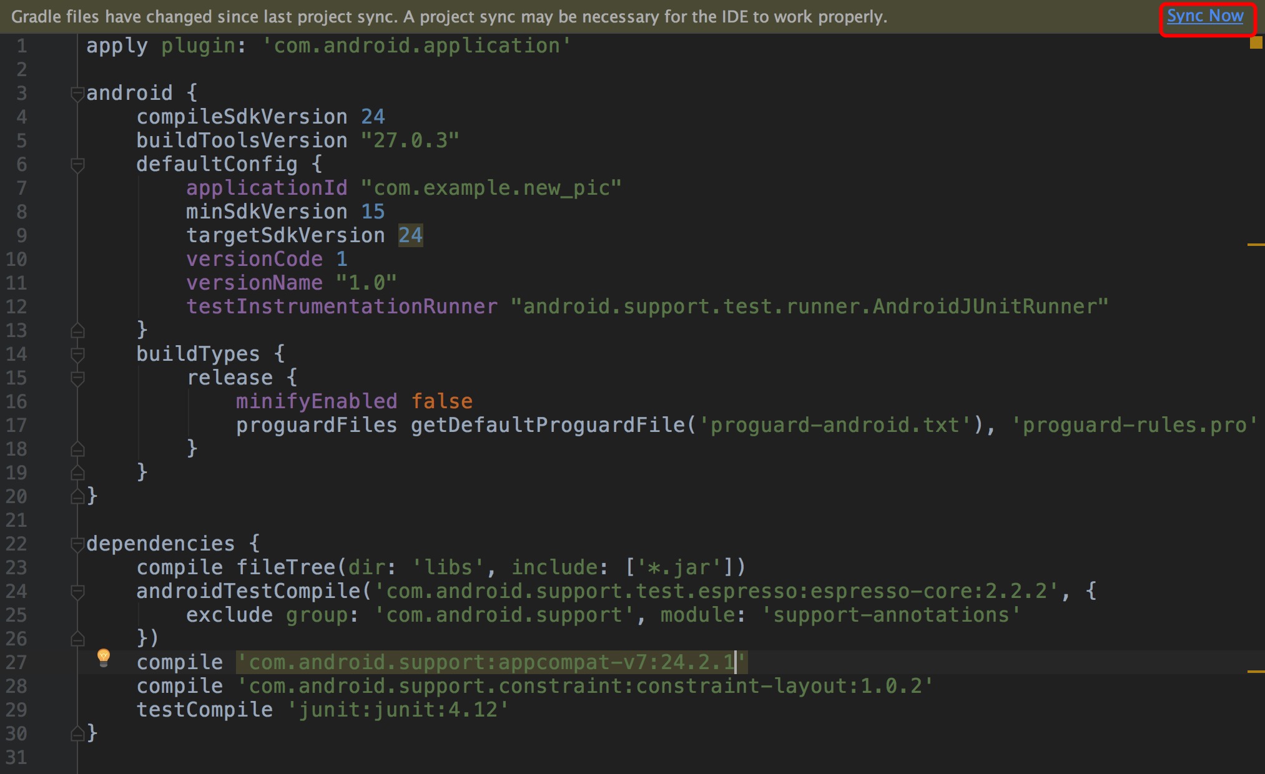Fold the buildTypes block
Screen dimensions: 1265x774
pyautogui.click(x=77, y=355)
